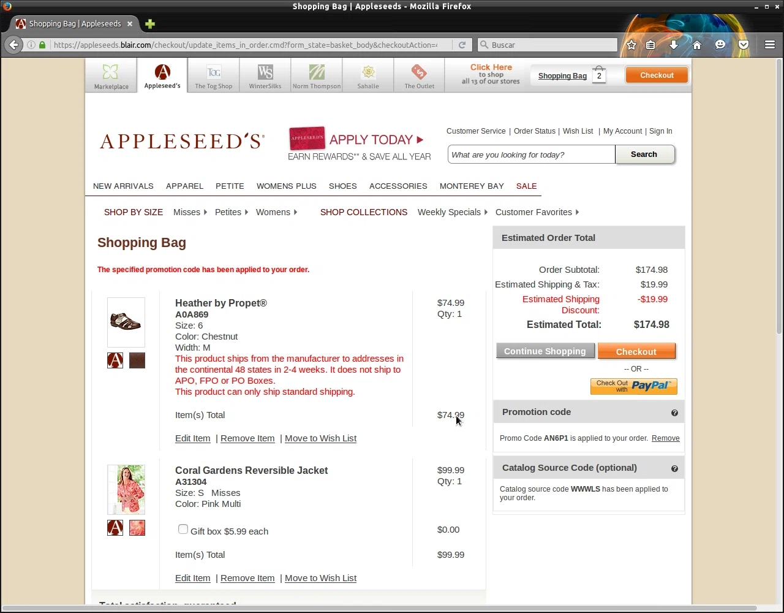
Task: Go back with the browser back arrow
Action: [x=13, y=45]
